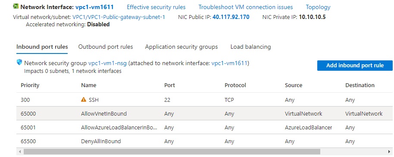This screenshot has width=394, height=157.
Task: Click NIC Public IP 40.117.92.170
Action: (231, 17)
